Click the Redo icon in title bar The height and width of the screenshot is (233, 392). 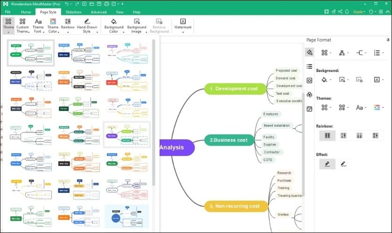[x=77, y=4]
